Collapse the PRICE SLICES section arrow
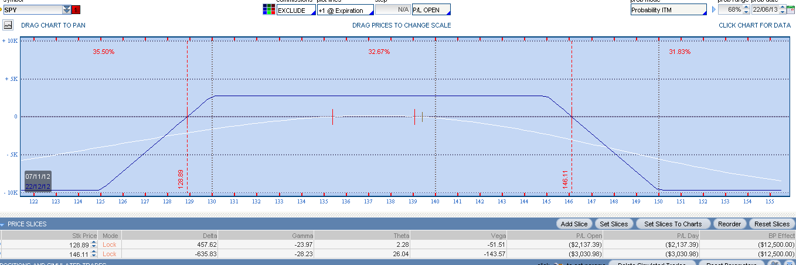This screenshot has height=265, width=796. click(3, 224)
